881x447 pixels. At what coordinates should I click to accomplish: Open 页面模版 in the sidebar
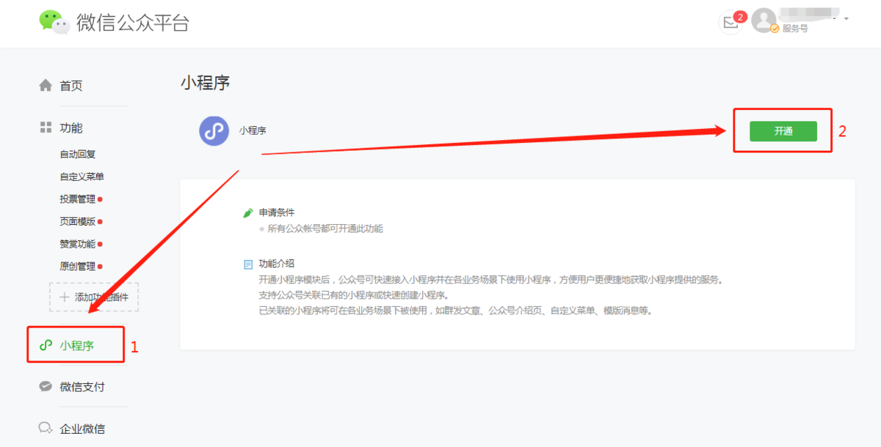pos(78,221)
